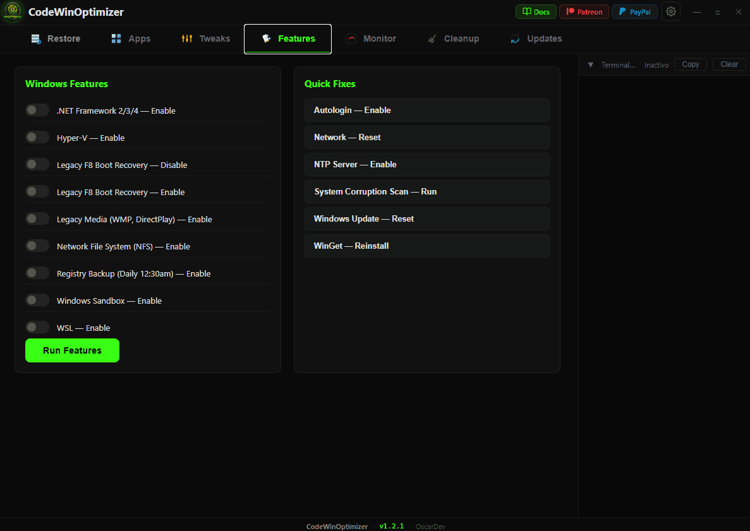Run Network — Reset quick fix

pyautogui.click(x=427, y=138)
